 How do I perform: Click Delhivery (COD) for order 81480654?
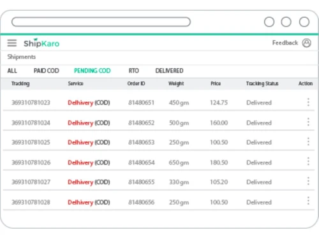click(89, 163)
